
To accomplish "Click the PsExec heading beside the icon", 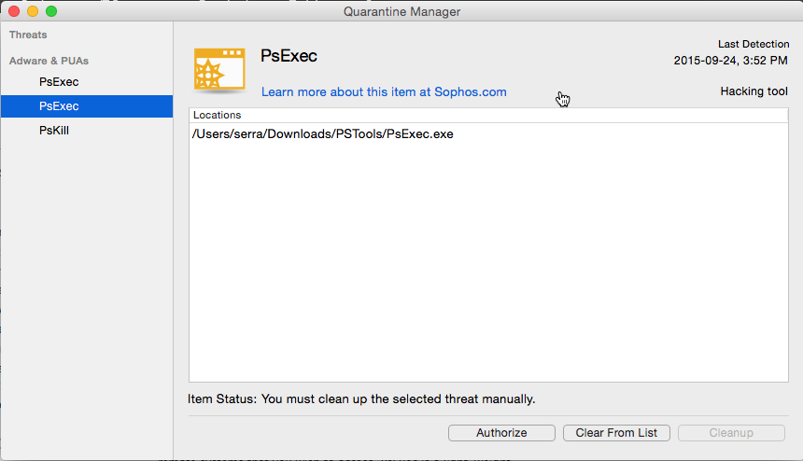I will (289, 56).
